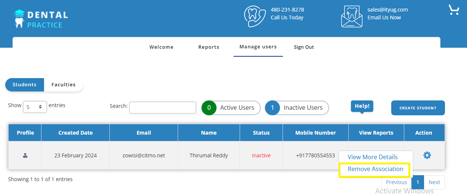Sort by Created Date column header
This screenshot has width=467, height=196.
(x=75, y=133)
